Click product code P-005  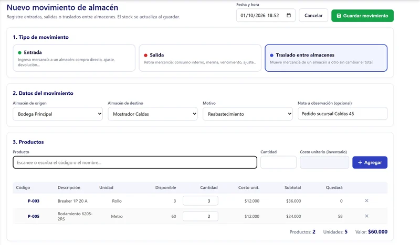34,216
